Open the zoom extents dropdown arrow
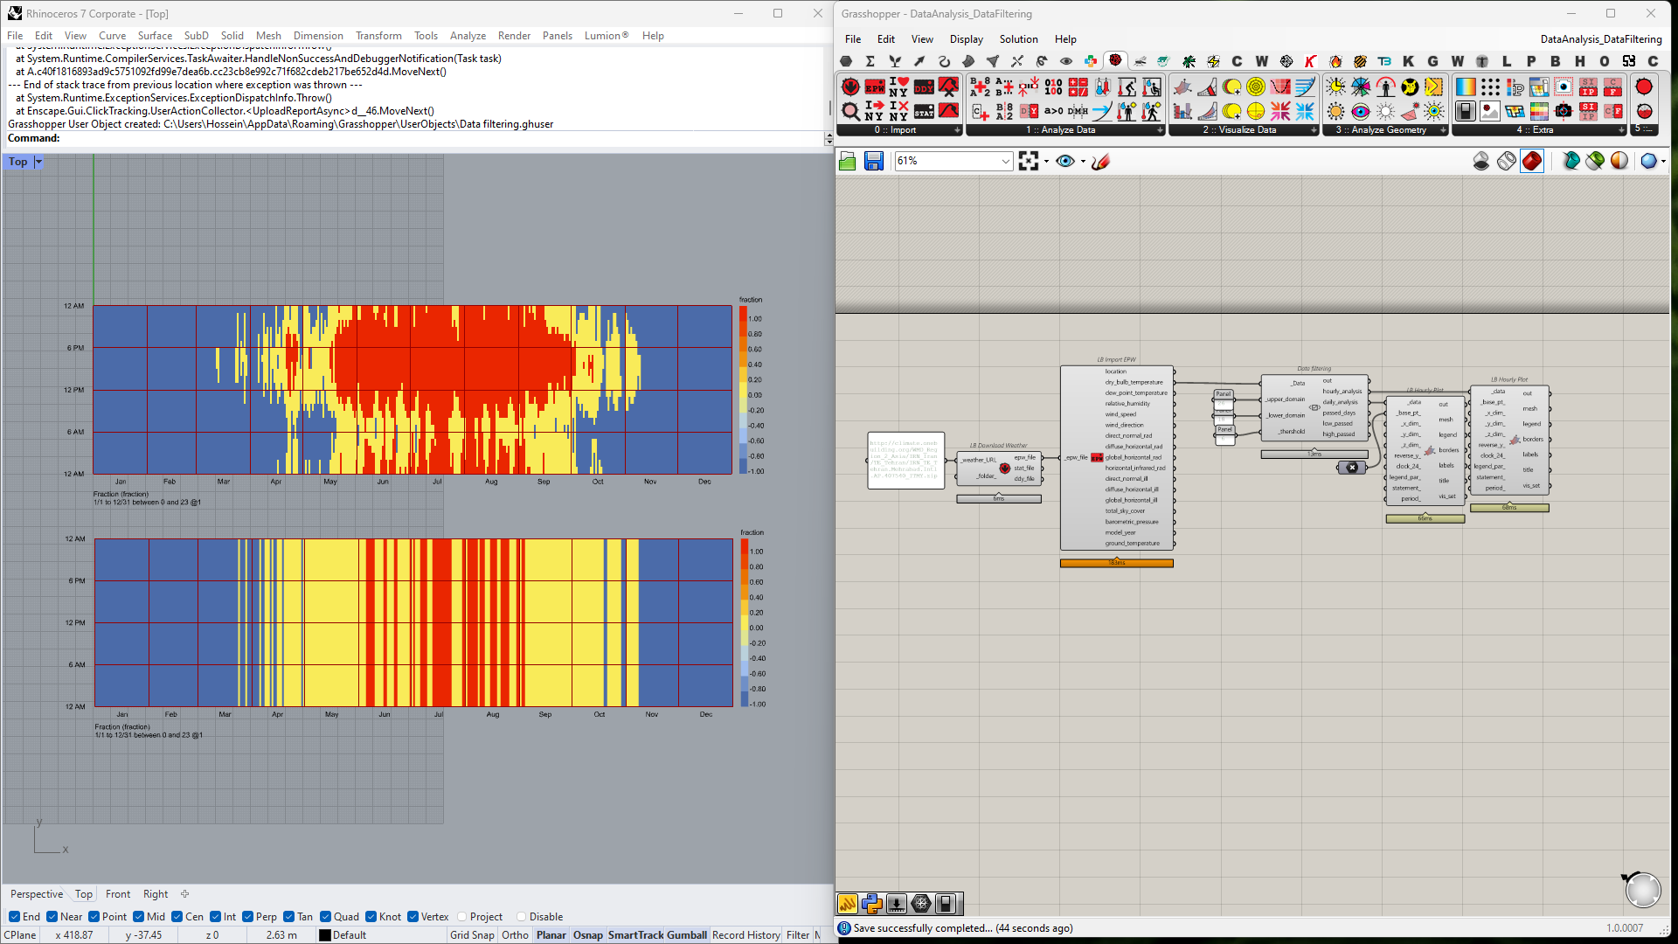The width and height of the screenshot is (1678, 944). click(1046, 161)
